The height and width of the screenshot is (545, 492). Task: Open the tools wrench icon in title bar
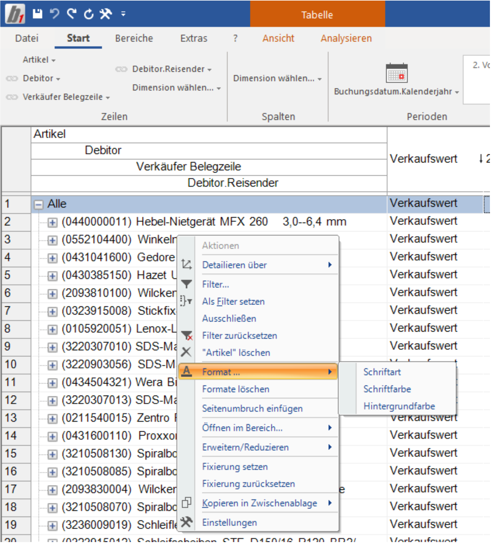[106, 14]
